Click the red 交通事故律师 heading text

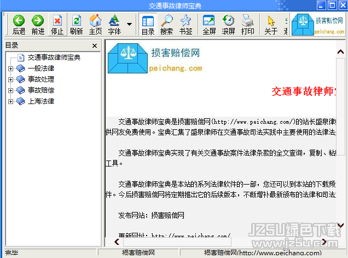(304, 91)
